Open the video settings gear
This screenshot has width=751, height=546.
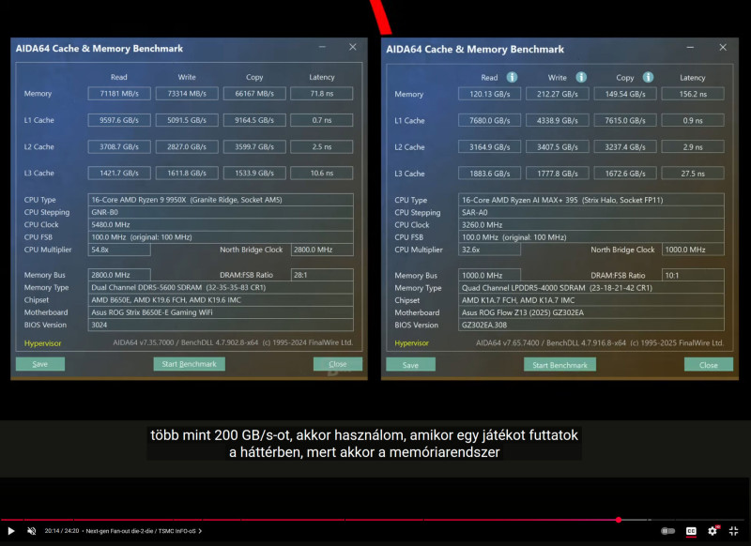point(713,531)
